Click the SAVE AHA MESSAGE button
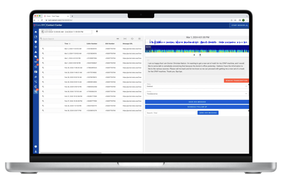The height and width of the screenshot is (175, 282). tap(197, 102)
